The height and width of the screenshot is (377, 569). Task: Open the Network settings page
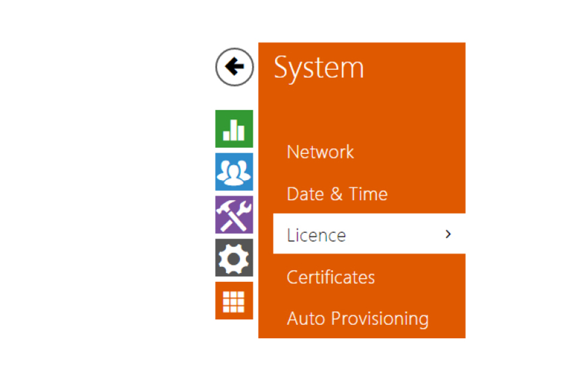pyautogui.click(x=320, y=152)
